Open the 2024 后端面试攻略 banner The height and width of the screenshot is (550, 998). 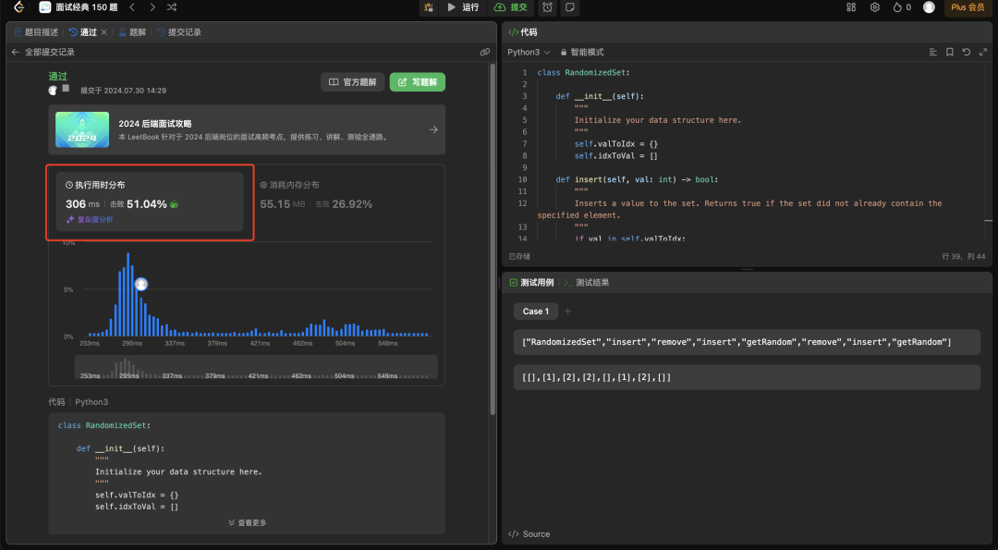coord(247,129)
